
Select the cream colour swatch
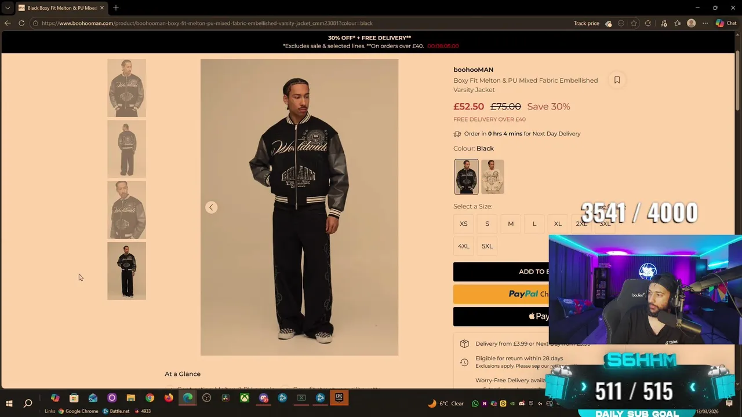click(x=493, y=177)
